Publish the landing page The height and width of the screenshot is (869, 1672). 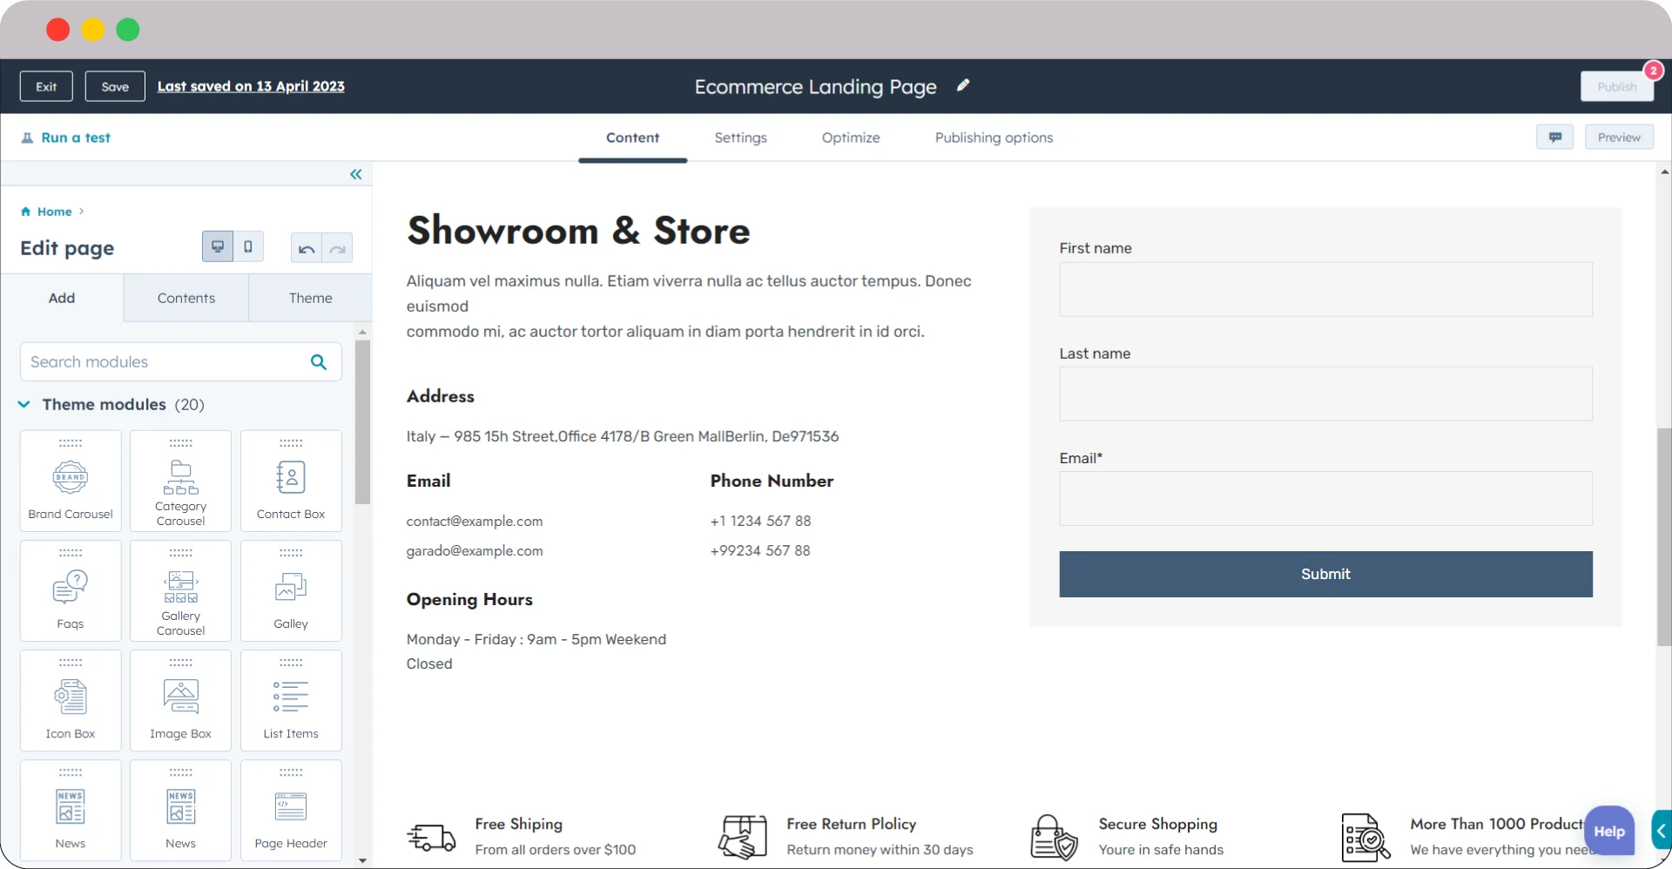click(x=1616, y=86)
